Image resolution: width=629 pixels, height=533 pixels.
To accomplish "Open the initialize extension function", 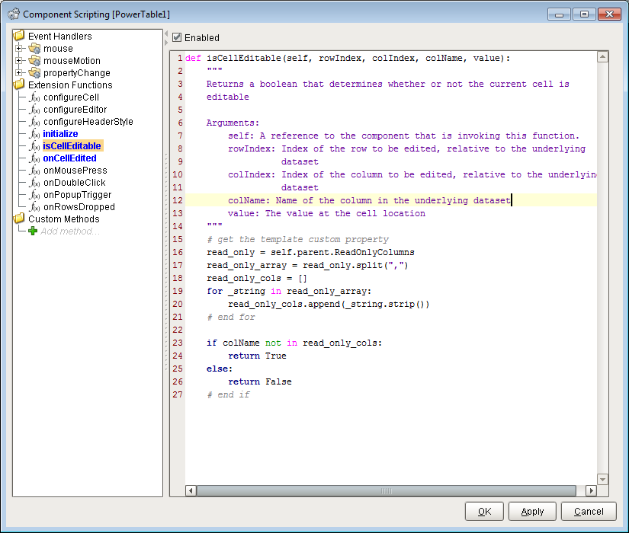I will pyautogui.click(x=60, y=134).
